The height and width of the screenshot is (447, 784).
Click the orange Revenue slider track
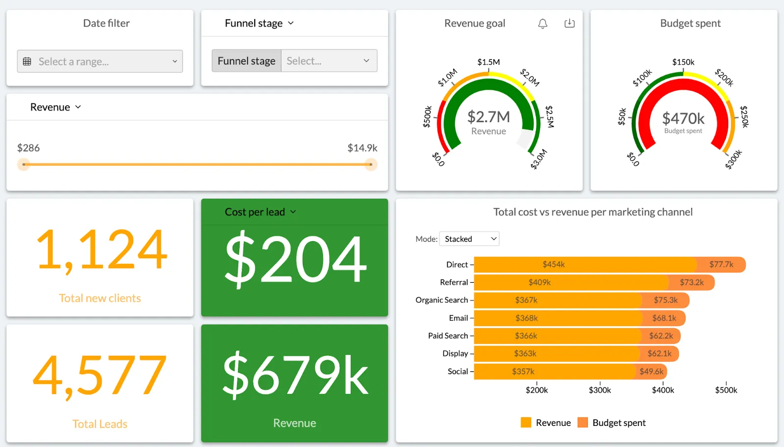click(197, 164)
